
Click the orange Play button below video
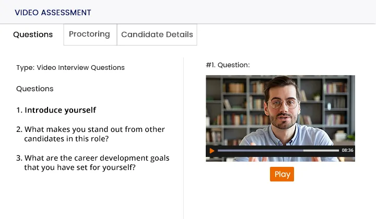click(282, 174)
